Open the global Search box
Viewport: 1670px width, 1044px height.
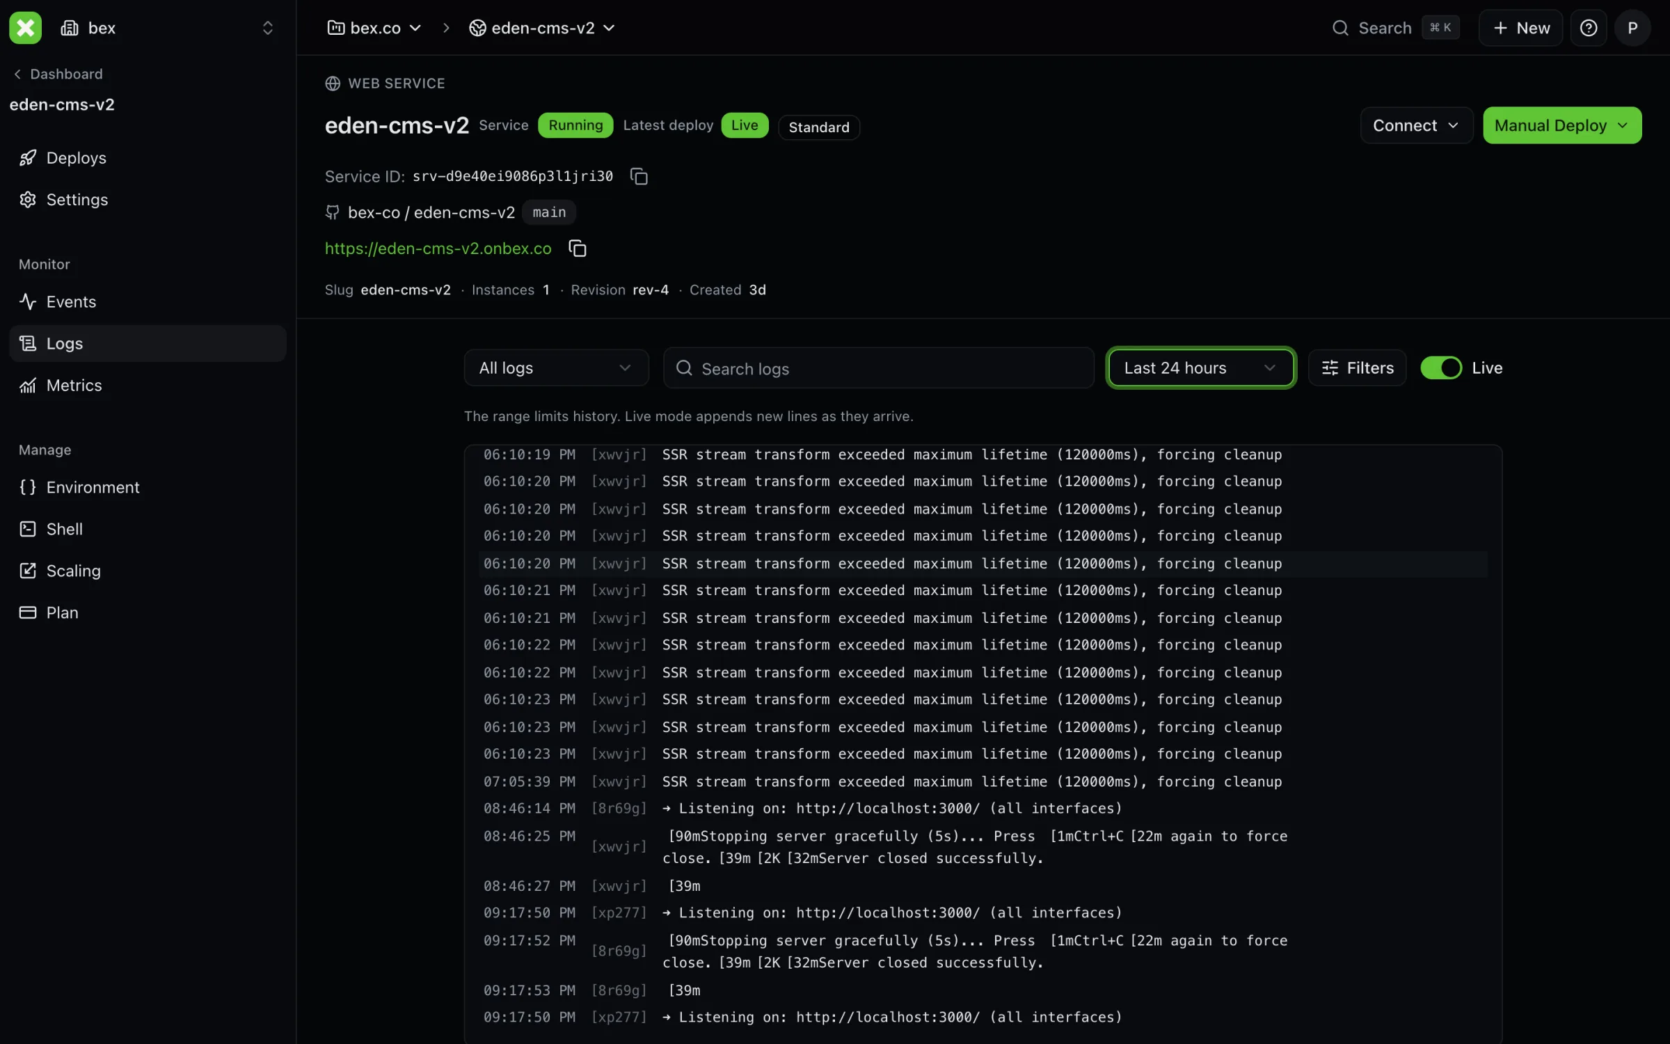[1394, 28]
